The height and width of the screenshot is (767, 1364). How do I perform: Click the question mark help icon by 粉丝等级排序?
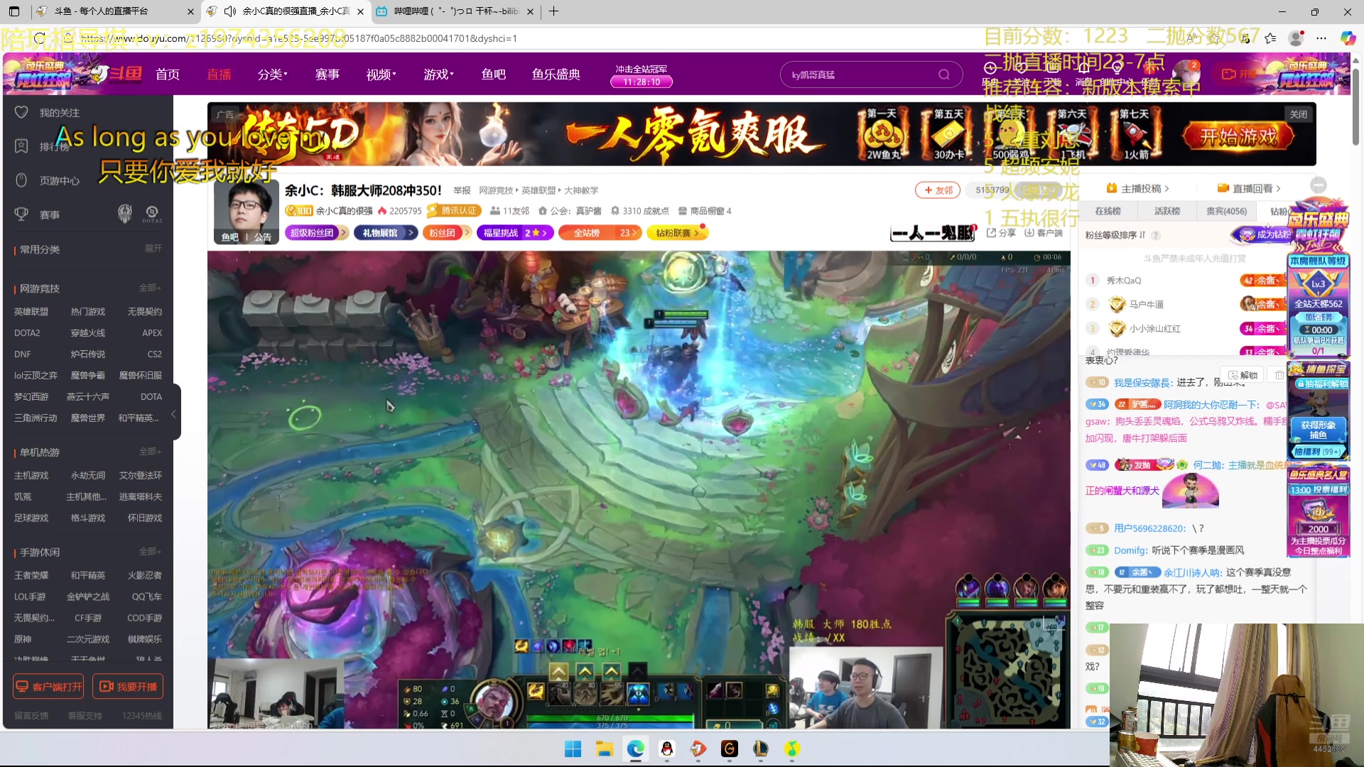click(1156, 235)
